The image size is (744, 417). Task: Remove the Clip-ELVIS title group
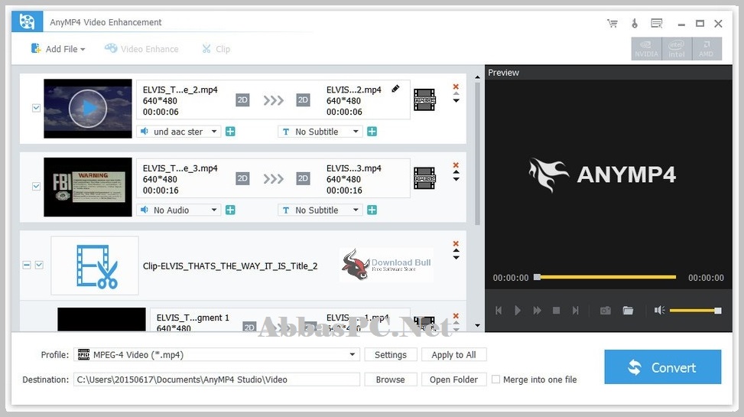pyautogui.click(x=456, y=243)
